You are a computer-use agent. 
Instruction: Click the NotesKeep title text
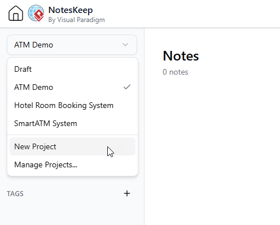point(71,10)
